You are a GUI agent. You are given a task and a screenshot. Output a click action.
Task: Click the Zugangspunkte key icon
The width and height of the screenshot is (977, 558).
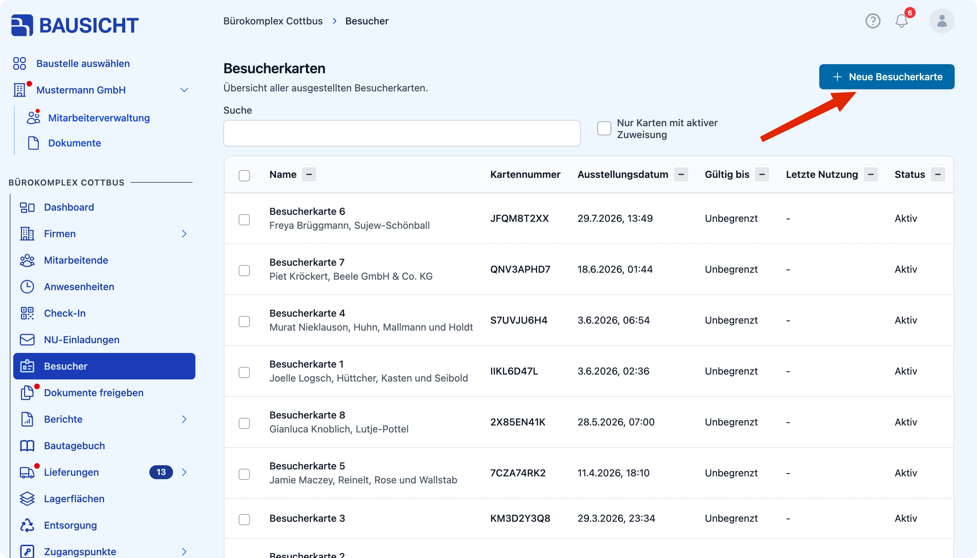[x=27, y=551]
